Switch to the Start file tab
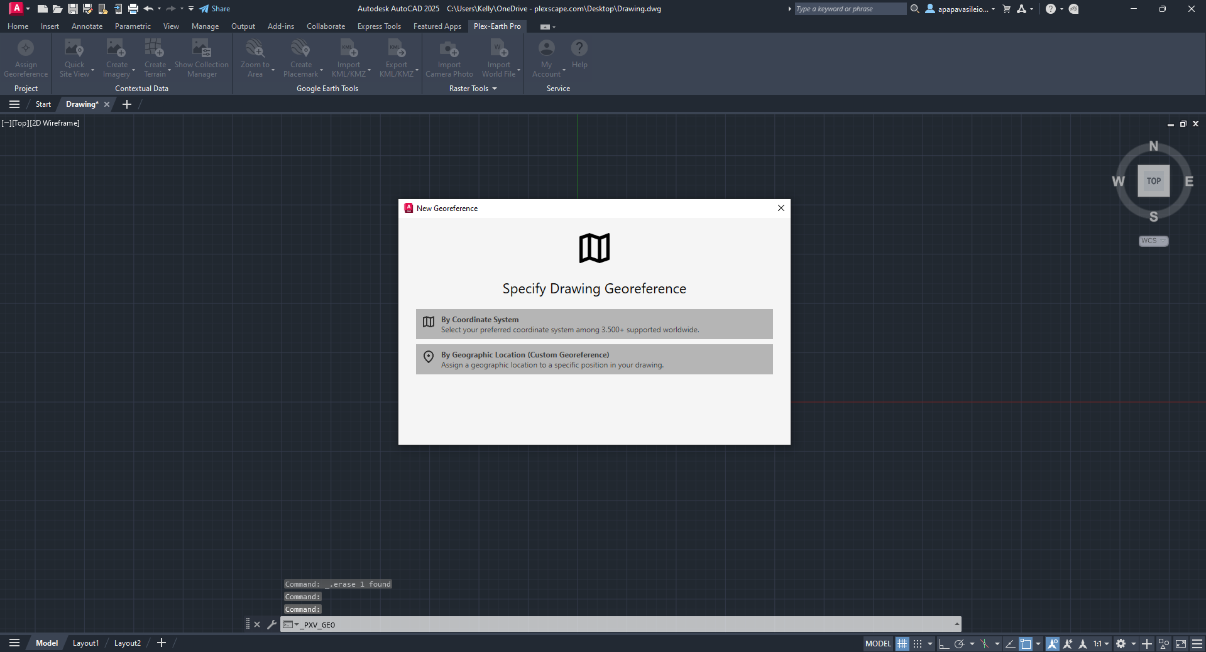 [x=43, y=104]
